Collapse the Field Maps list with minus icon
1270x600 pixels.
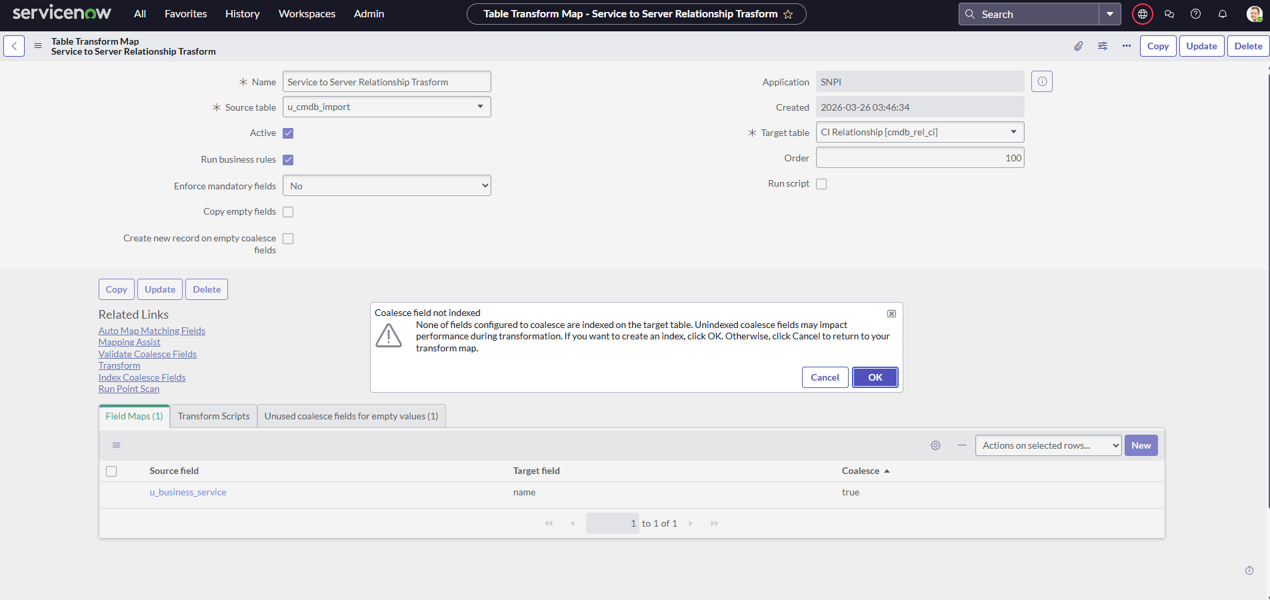point(962,445)
